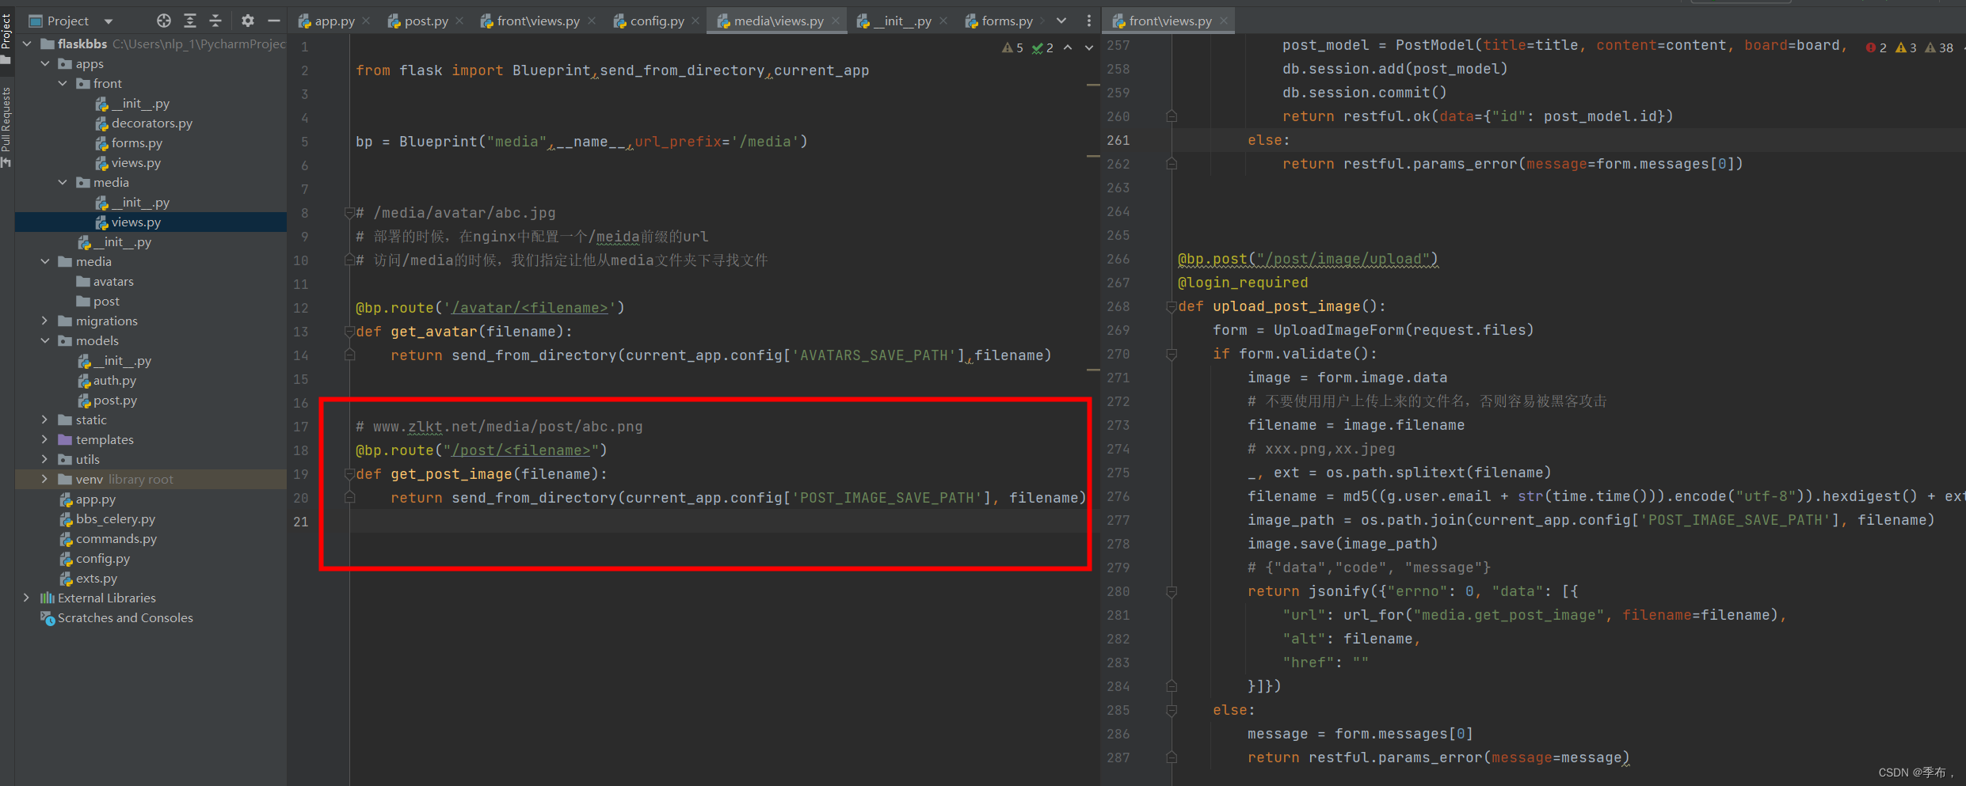Close the media\views.py tab
1966x786 pixels.
point(836,21)
